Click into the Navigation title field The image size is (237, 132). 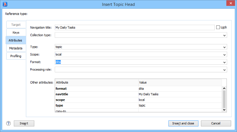[x=135, y=28]
